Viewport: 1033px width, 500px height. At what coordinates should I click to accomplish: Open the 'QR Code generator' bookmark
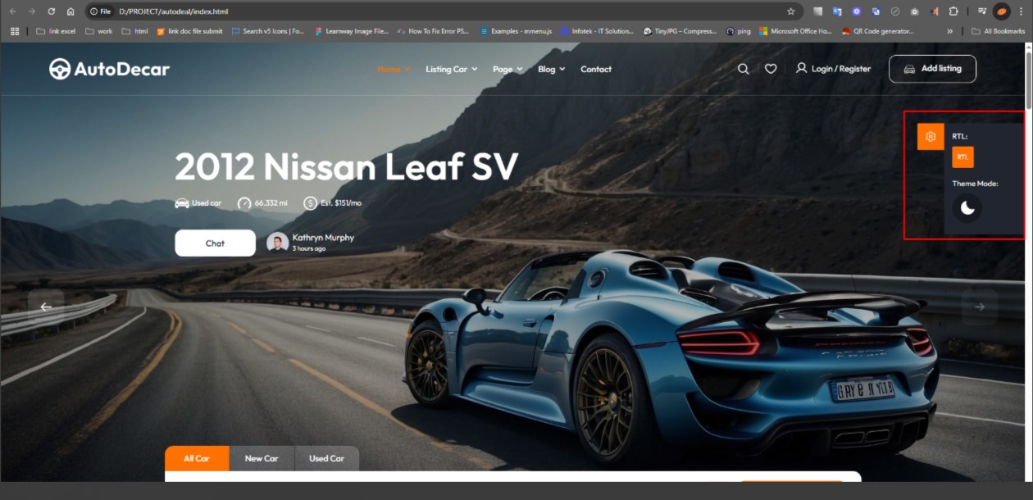tap(877, 31)
